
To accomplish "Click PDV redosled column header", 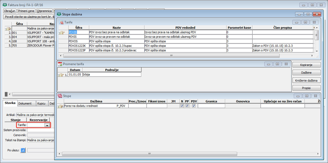I will pos(185,28).
